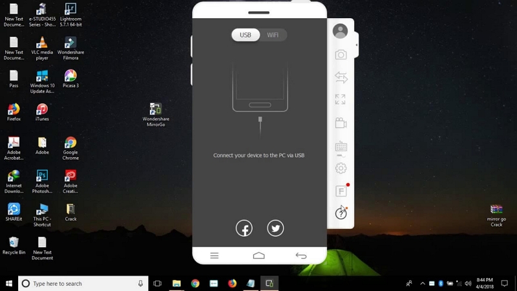This screenshot has height=291, width=517.
Task: Open the volume control in tray
Action: 468,283
